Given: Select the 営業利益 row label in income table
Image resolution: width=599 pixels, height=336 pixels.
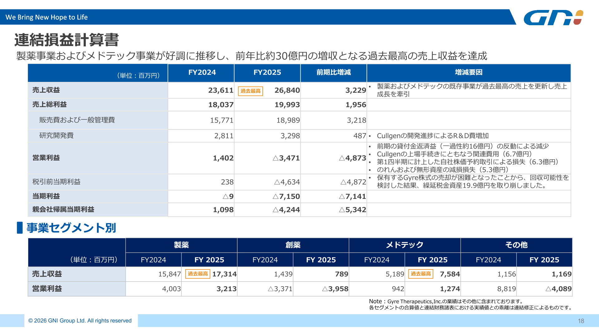Looking at the screenshot, I should click(x=46, y=158).
